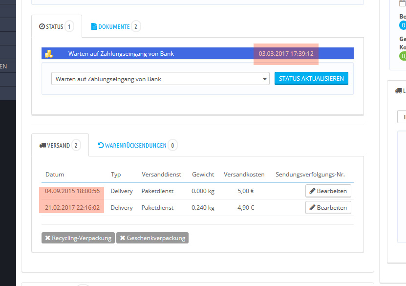Screen dimensions: 406x286
Task: Click the 4,90 € shipping cost
Action: [246, 207]
